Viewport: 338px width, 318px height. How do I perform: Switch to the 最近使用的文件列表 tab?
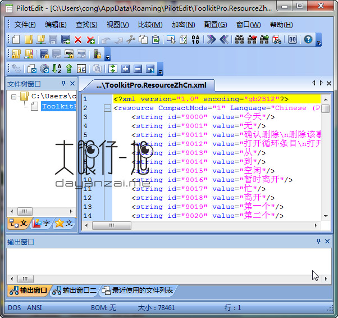point(138,290)
